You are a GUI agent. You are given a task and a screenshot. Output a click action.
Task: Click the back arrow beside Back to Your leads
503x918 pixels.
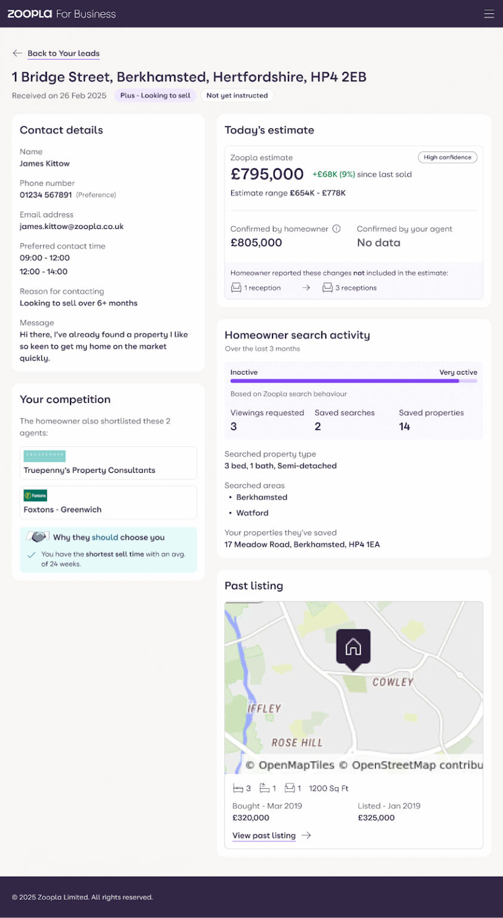tap(17, 53)
